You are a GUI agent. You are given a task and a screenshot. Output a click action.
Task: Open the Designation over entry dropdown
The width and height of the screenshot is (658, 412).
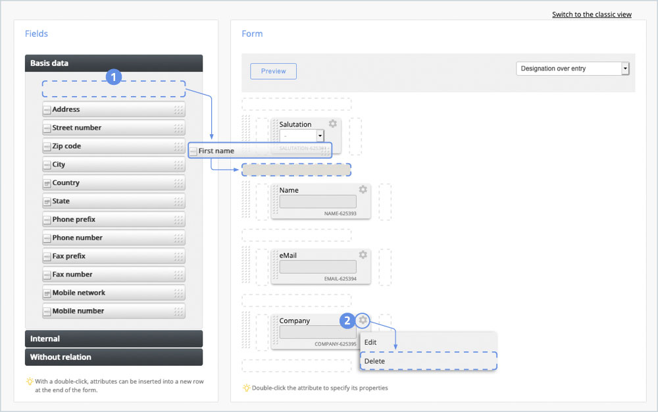point(572,68)
